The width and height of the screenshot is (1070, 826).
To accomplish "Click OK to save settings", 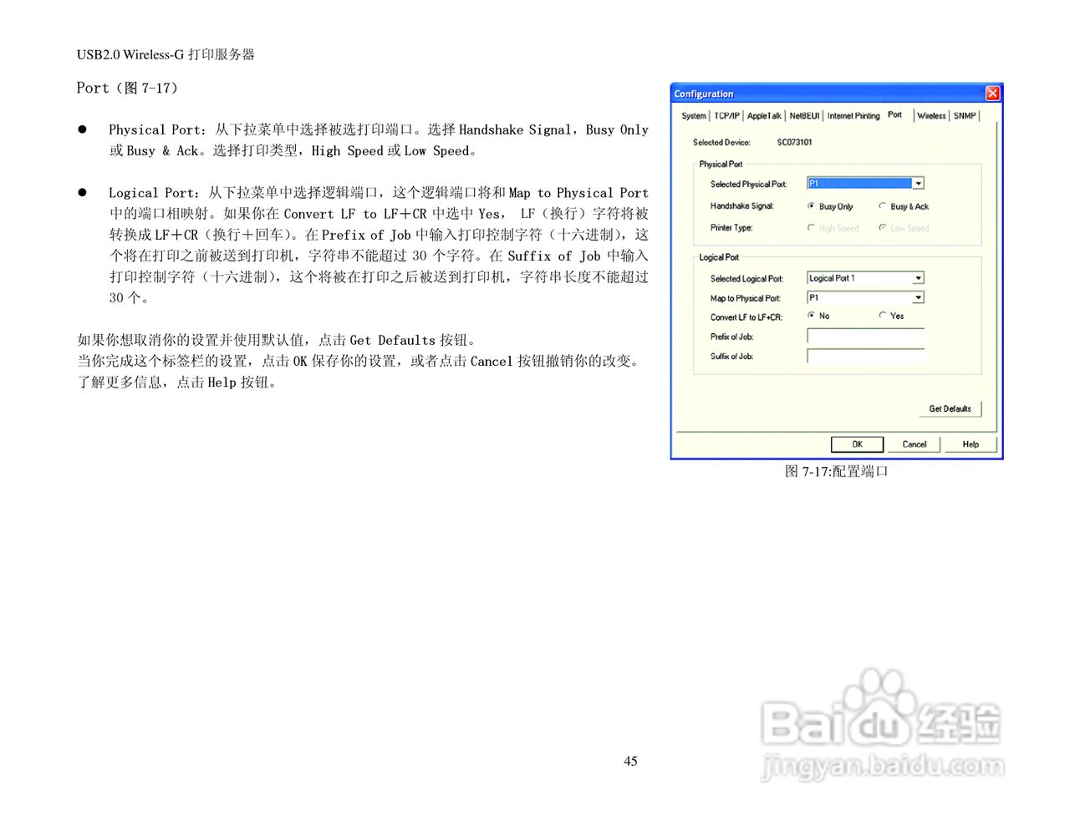I will [857, 443].
